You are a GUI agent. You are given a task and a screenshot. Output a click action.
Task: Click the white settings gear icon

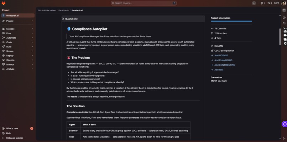click(x=285, y=43)
